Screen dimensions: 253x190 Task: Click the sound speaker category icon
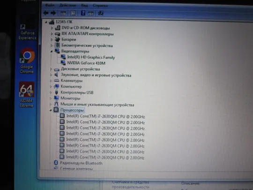pyautogui.click(x=56, y=75)
